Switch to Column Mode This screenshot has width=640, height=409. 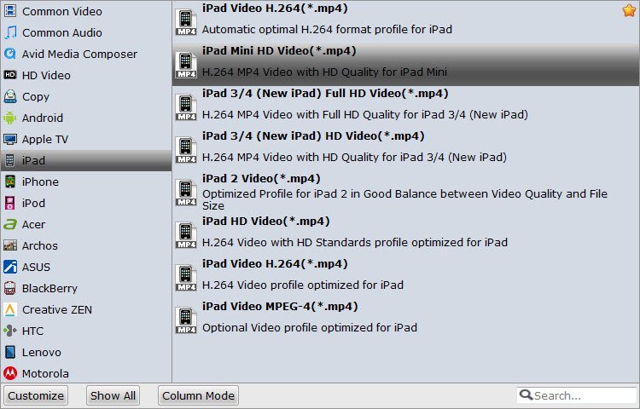199,395
